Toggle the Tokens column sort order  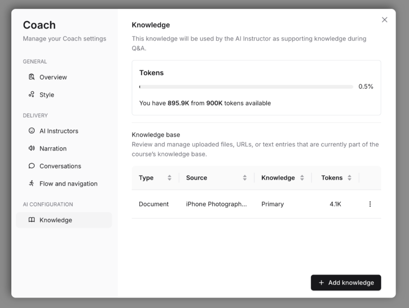349,178
